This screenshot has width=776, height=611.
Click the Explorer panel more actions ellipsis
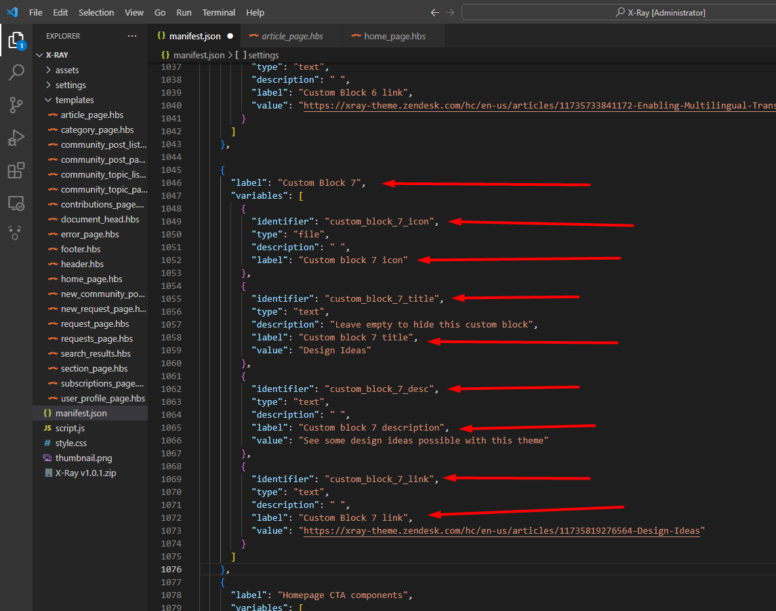131,36
